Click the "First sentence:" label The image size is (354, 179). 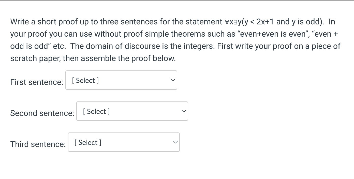tap(37, 82)
